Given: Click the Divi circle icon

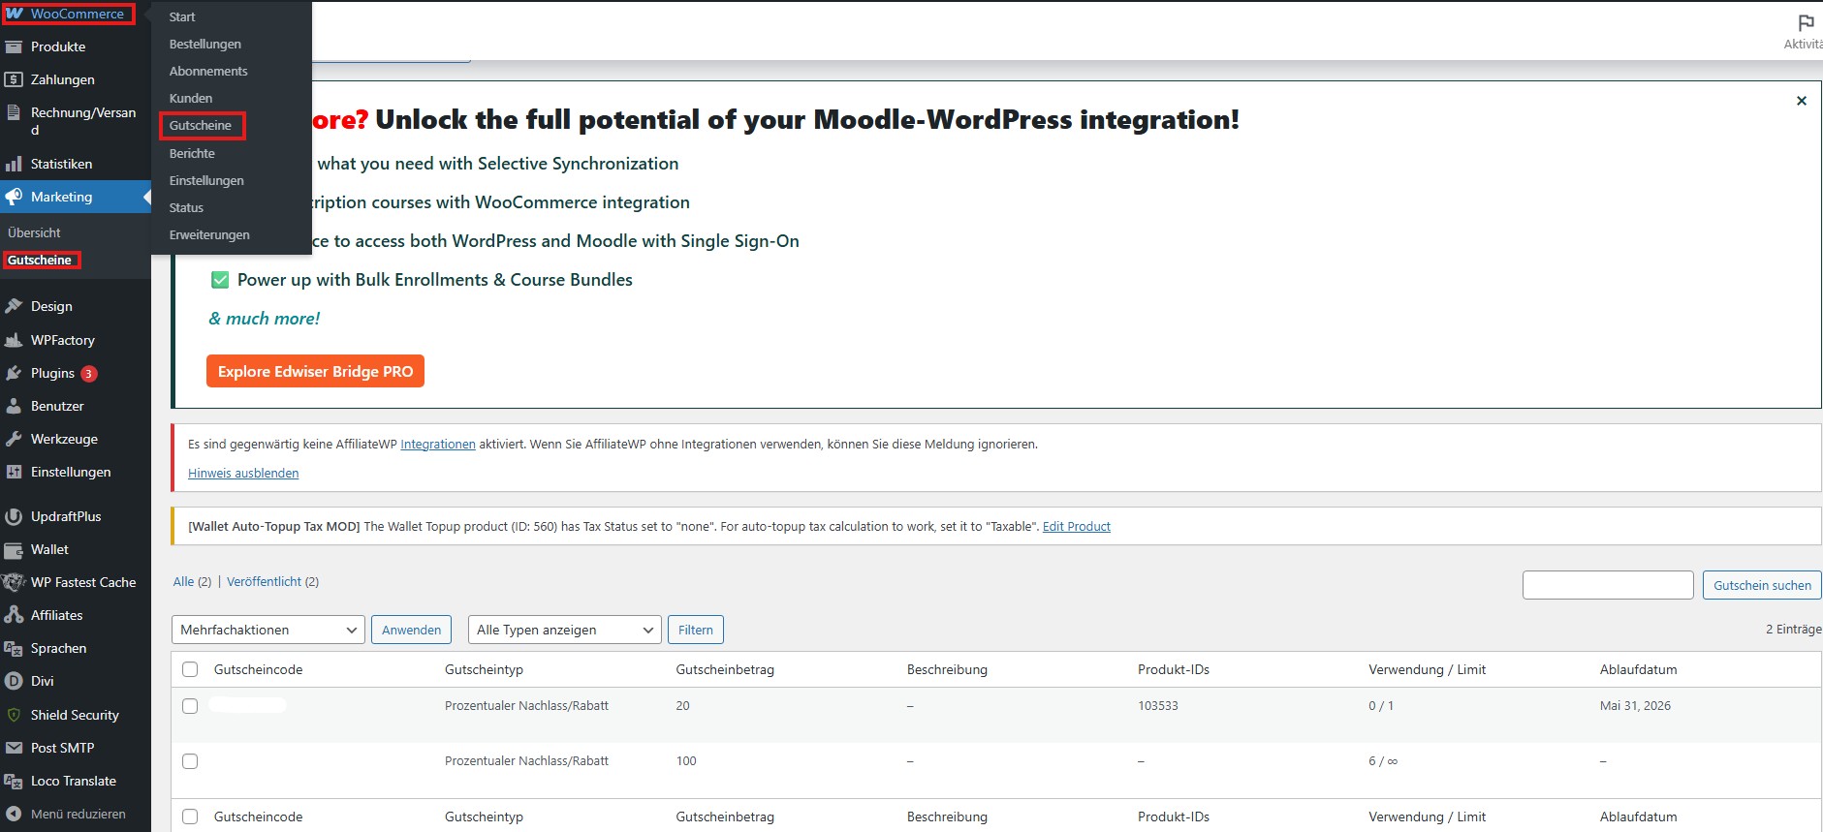Looking at the screenshot, I should pos(14,681).
